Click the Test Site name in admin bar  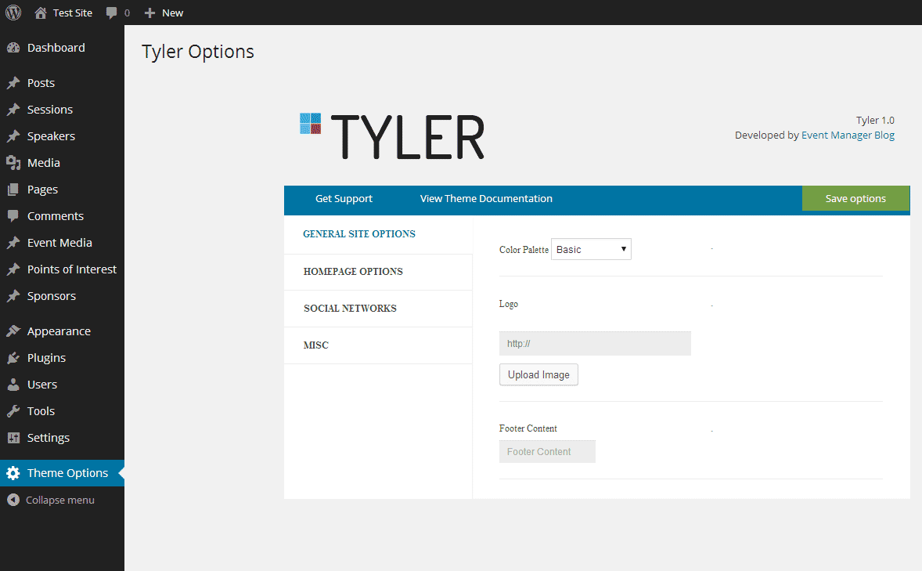(x=72, y=13)
